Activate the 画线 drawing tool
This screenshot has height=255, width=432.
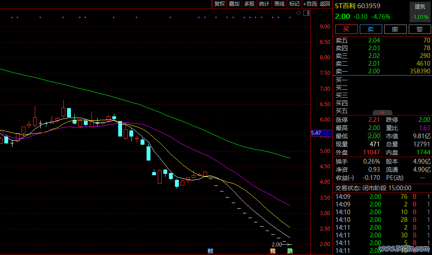(x=279, y=4)
